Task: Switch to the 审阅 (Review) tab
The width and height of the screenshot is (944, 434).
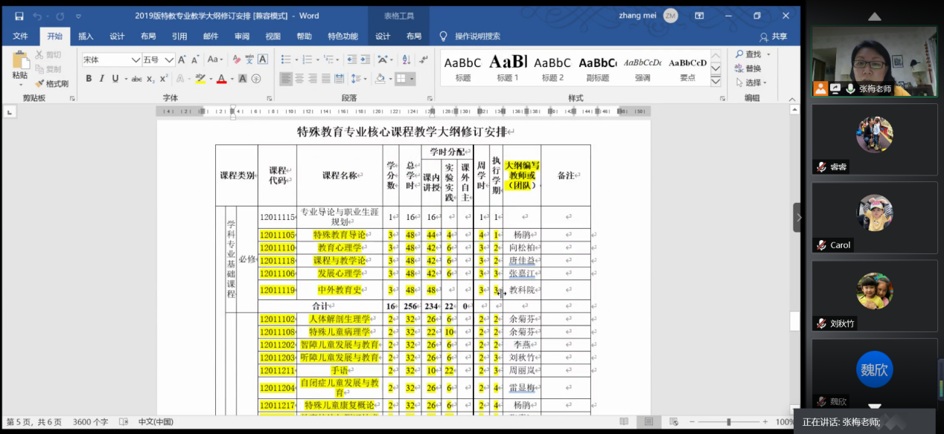Action: [x=242, y=36]
